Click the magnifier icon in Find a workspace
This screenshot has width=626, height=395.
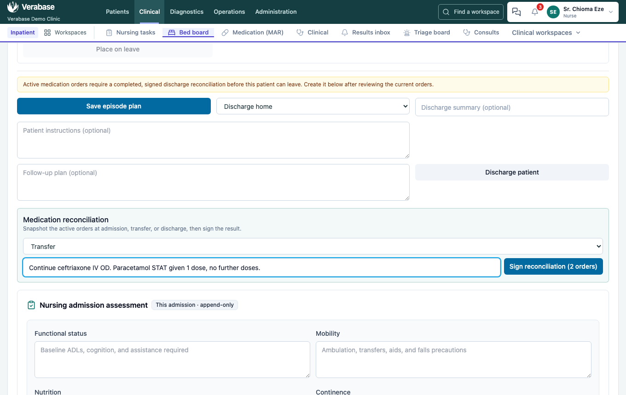pyautogui.click(x=446, y=12)
